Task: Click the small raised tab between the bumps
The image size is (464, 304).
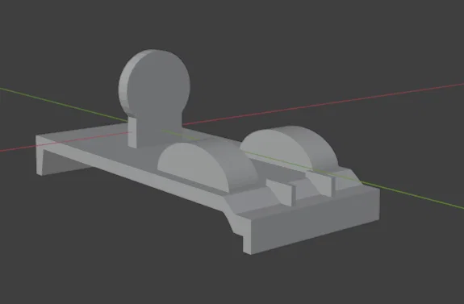Action: coord(281,192)
